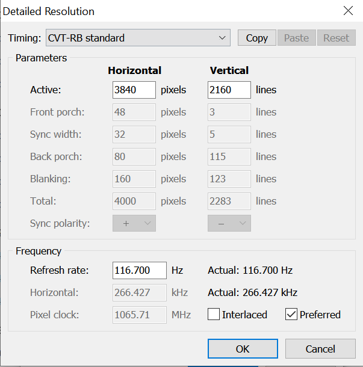Click the horizontal Blanking field
This screenshot has width=363, height=367.
point(134,179)
